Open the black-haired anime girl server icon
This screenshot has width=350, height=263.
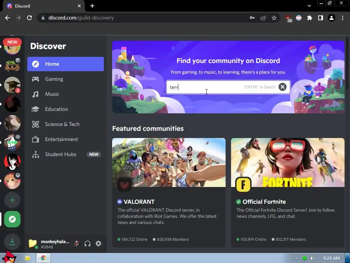tap(12, 162)
